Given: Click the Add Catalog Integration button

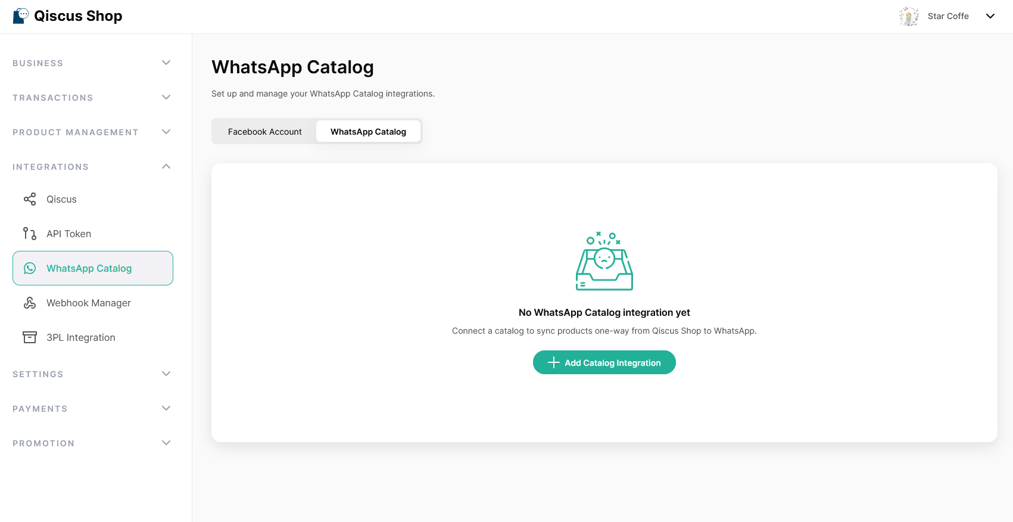Looking at the screenshot, I should [x=604, y=362].
